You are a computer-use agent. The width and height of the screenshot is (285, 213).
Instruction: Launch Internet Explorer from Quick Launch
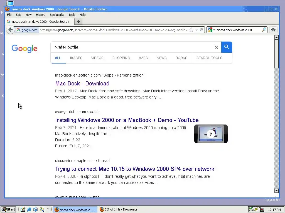pos(29,209)
